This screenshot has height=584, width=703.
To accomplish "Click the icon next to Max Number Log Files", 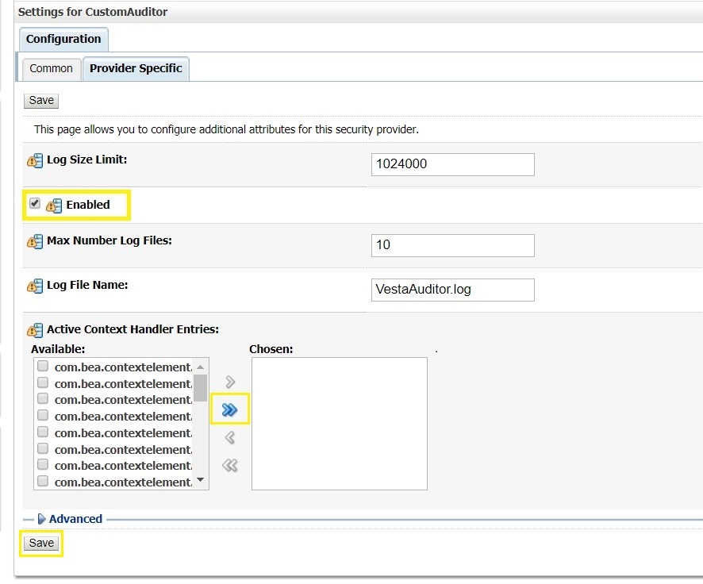I will tap(35, 241).
